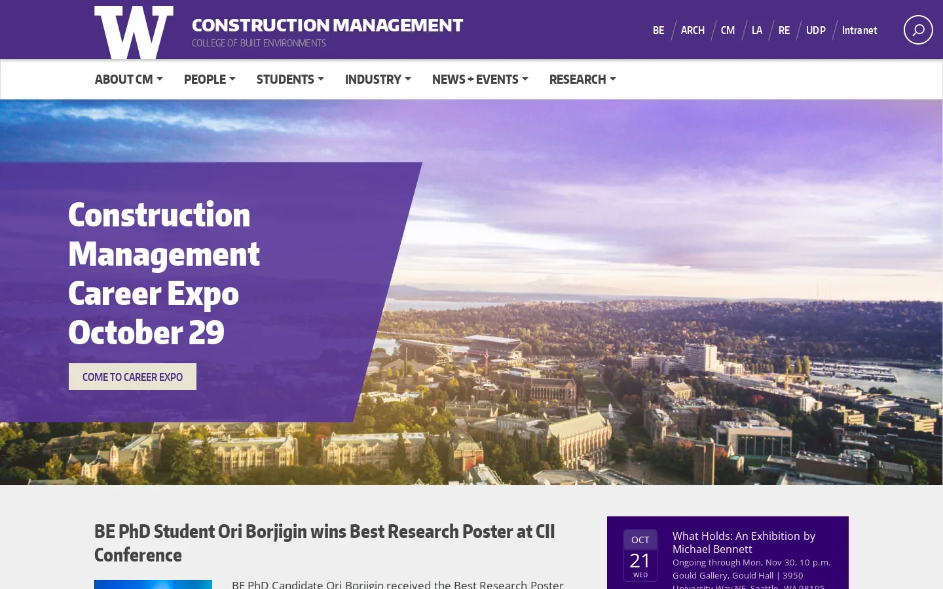Open the UDP department link
Screen dimensions: 943x589
[x=816, y=30]
